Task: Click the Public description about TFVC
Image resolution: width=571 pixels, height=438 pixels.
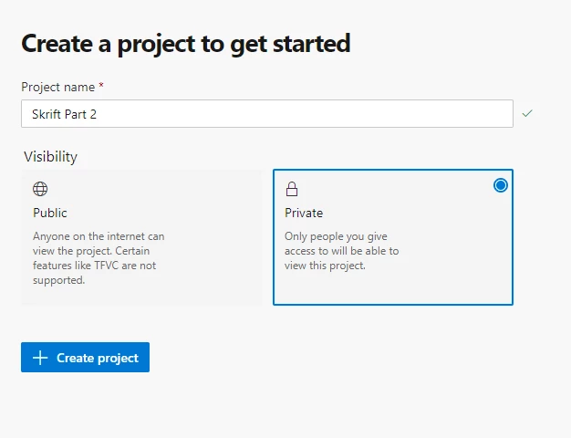Action: [x=99, y=258]
